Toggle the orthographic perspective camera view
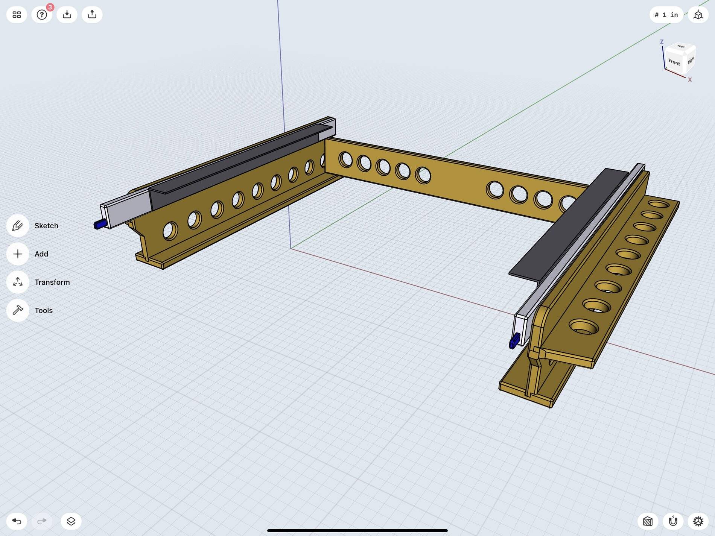This screenshot has width=715, height=536. pyautogui.click(x=698, y=15)
